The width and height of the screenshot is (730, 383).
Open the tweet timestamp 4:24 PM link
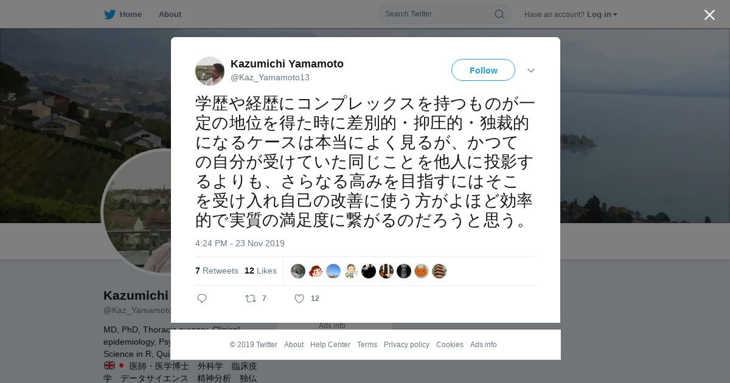(x=240, y=243)
